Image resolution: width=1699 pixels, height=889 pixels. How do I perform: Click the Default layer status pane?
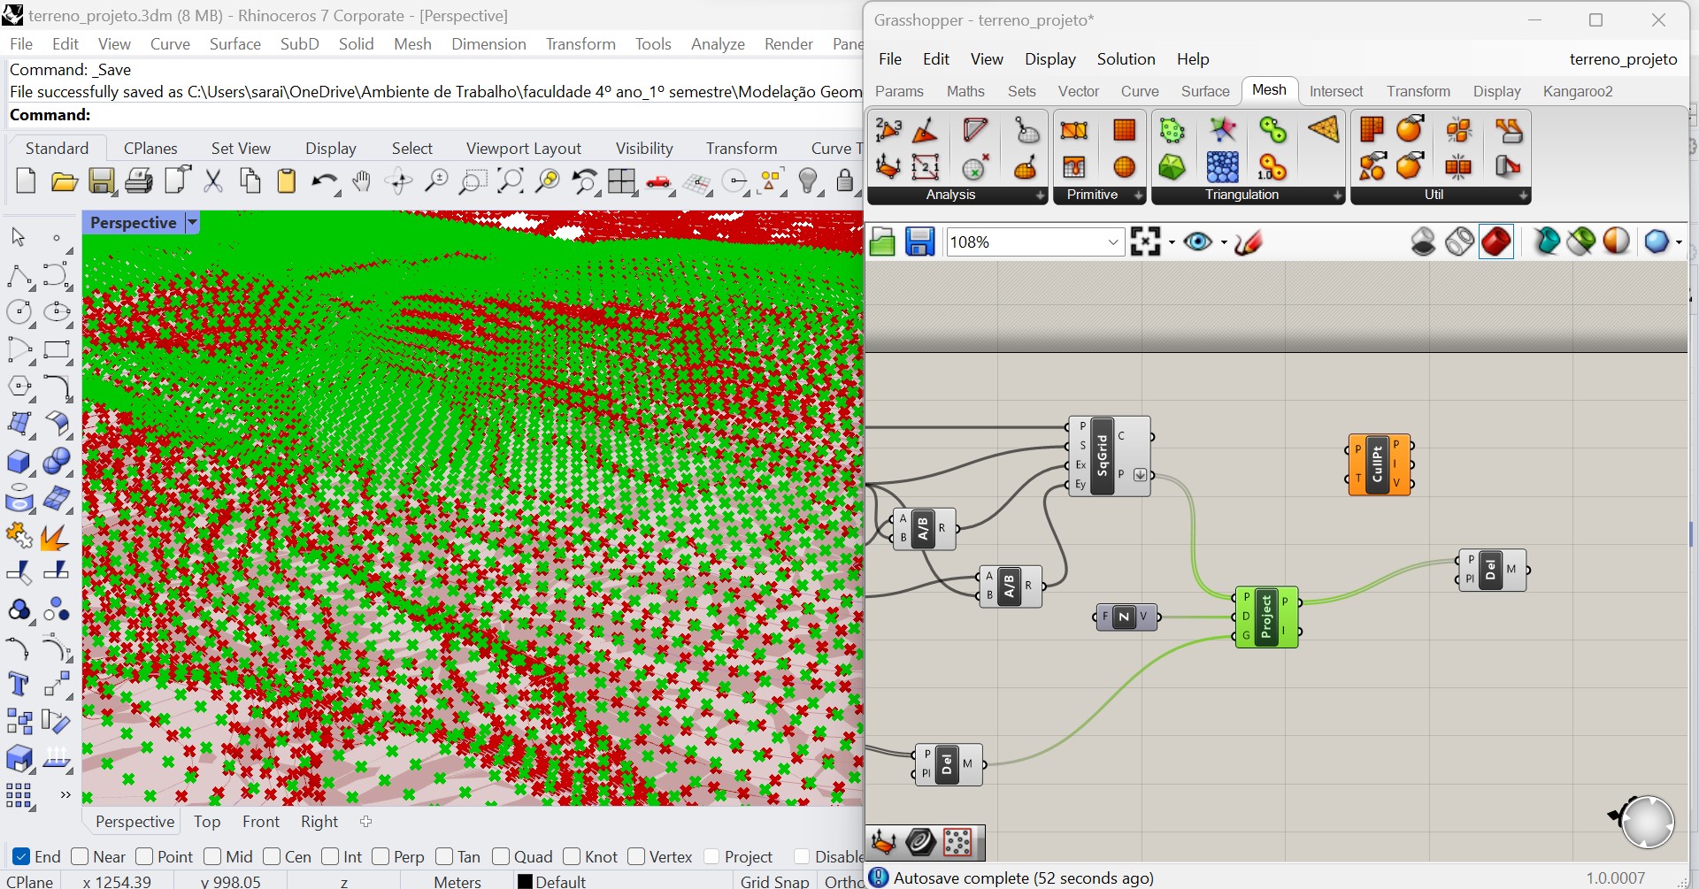560,881
